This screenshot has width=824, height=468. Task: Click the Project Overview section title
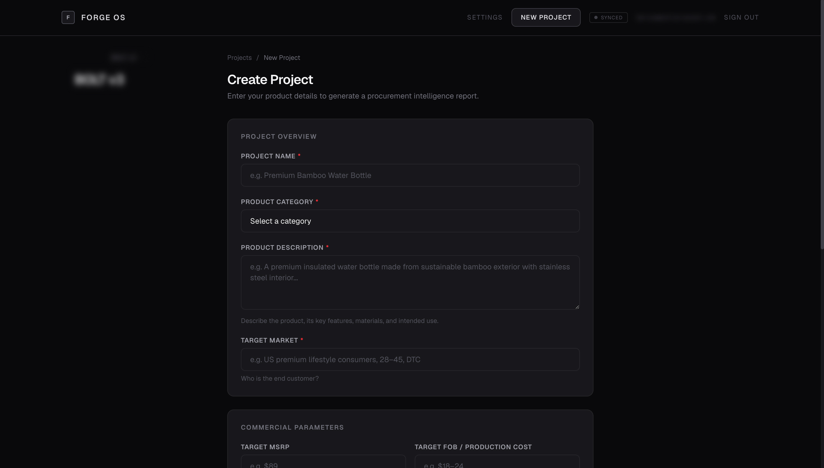click(x=279, y=137)
